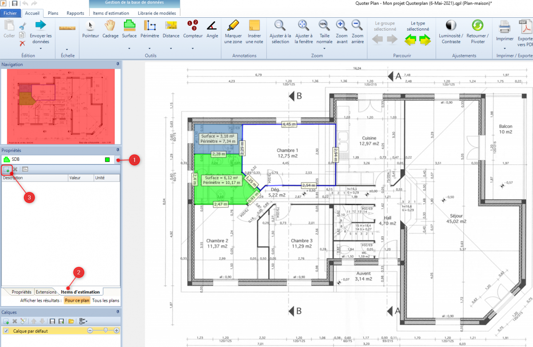Click the Retourner / Pivoter icon
533x347 pixels.
coord(477,31)
